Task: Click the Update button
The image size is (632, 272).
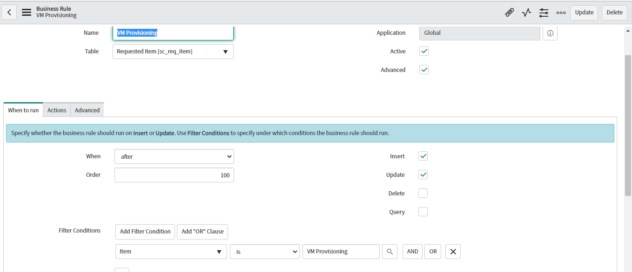Action: click(x=584, y=13)
